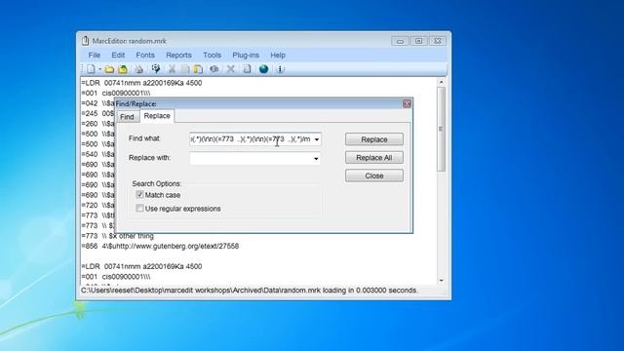Screen dimensions: 624x351
Task: Click the status bar file path text
Action: coord(250,291)
